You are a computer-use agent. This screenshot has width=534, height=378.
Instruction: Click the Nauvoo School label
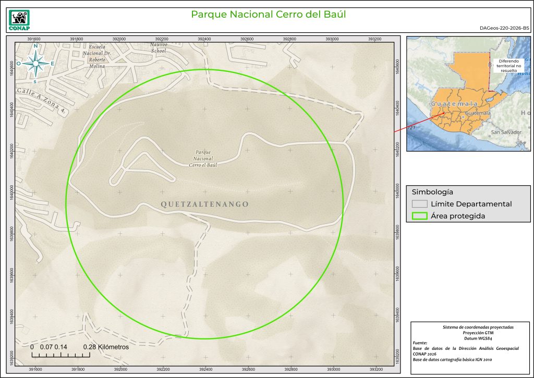click(x=158, y=48)
